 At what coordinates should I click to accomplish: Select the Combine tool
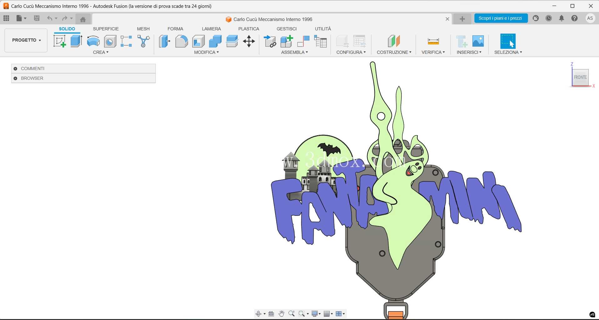215,41
